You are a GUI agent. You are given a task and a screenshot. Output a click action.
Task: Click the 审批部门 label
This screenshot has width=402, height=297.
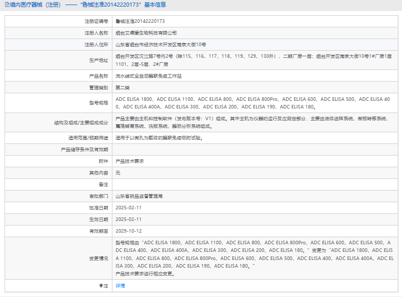(x=99, y=196)
